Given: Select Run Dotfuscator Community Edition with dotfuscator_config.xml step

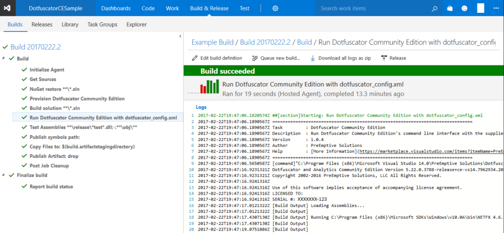Looking at the screenshot, I should point(103,117).
